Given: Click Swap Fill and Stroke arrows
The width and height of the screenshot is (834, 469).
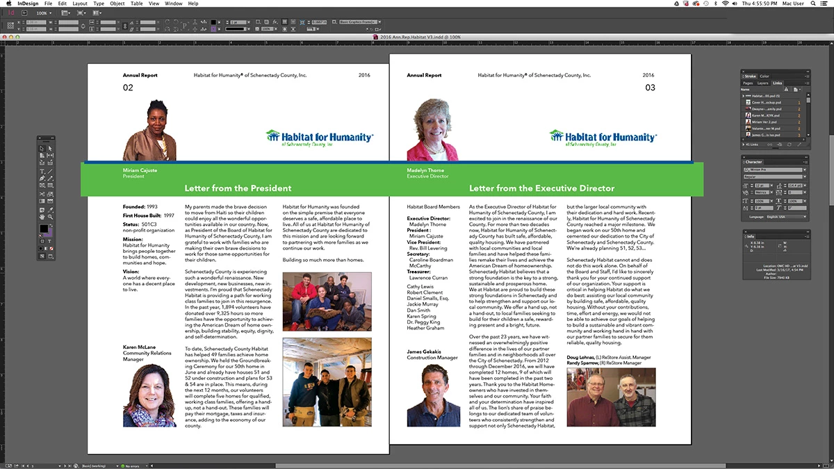Looking at the screenshot, I should (51, 225).
